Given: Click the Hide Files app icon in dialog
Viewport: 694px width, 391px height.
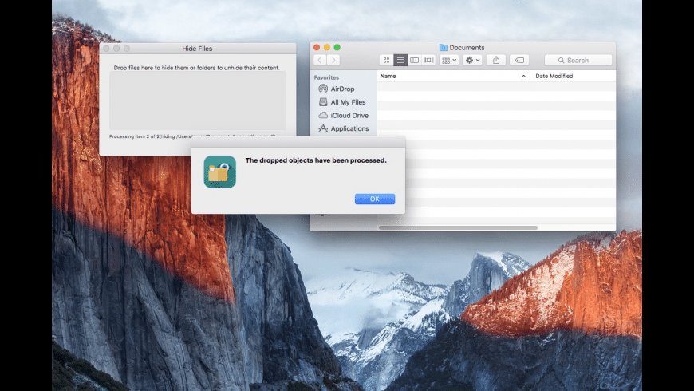Looking at the screenshot, I should pyautogui.click(x=220, y=172).
